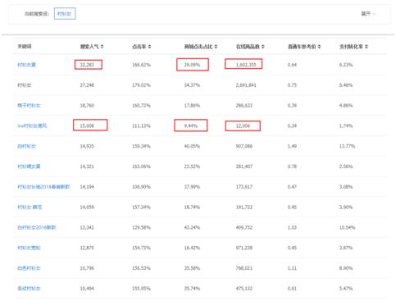Sort by 支付转化率 column arrows
The width and height of the screenshot is (396, 301).
[x=366, y=47]
